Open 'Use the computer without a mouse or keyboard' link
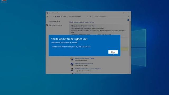Viewport: 169px width, 95px height. pyautogui.click(x=88, y=69)
